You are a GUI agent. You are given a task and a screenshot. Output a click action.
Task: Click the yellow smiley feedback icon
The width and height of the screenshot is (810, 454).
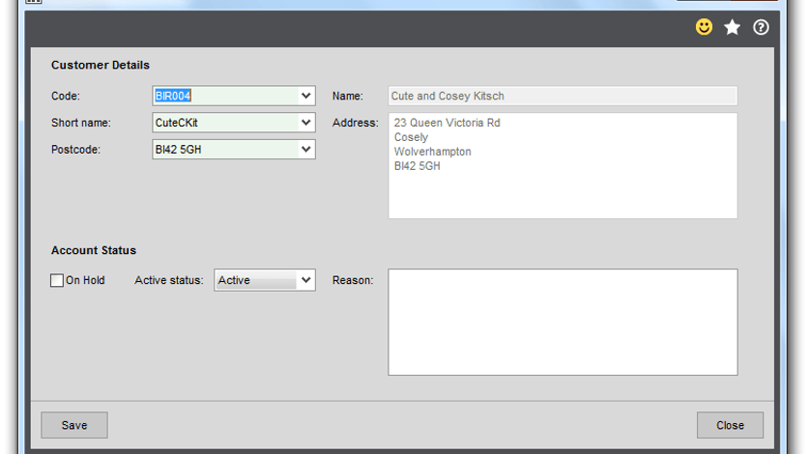click(704, 27)
